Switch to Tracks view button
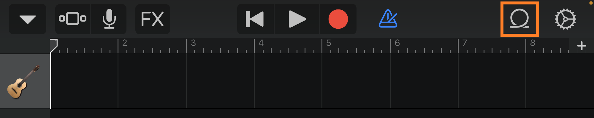 (x=73, y=19)
